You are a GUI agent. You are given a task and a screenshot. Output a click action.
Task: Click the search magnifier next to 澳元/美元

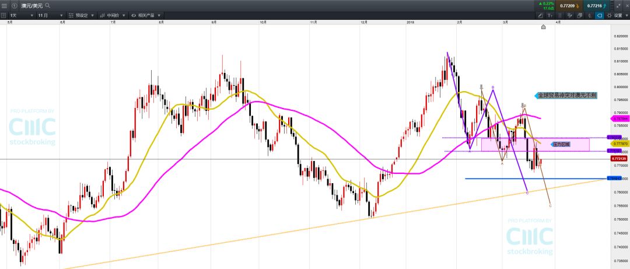[48, 6]
